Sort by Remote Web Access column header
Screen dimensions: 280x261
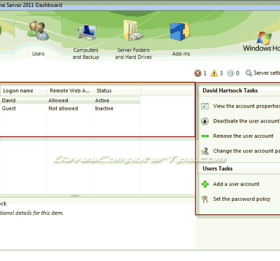70,91
